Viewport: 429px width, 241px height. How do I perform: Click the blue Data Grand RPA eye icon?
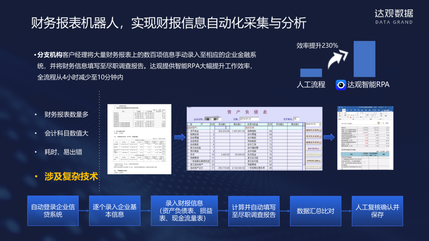pyautogui.click(x=341, y=85)
